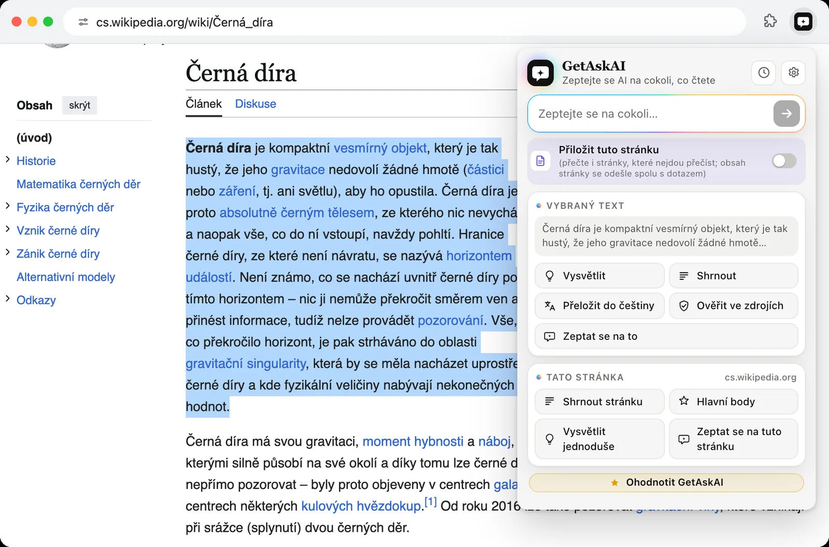Image resolution: width=829 pixels, height=547 pixels.
Task: Click the site settings icon in address bar
Action: (83, 22)
